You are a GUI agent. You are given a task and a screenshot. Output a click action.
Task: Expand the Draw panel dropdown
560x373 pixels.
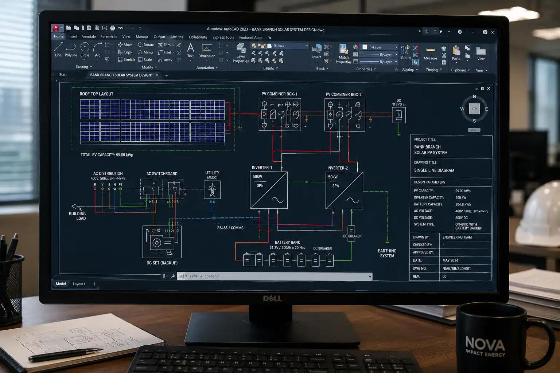84,67
